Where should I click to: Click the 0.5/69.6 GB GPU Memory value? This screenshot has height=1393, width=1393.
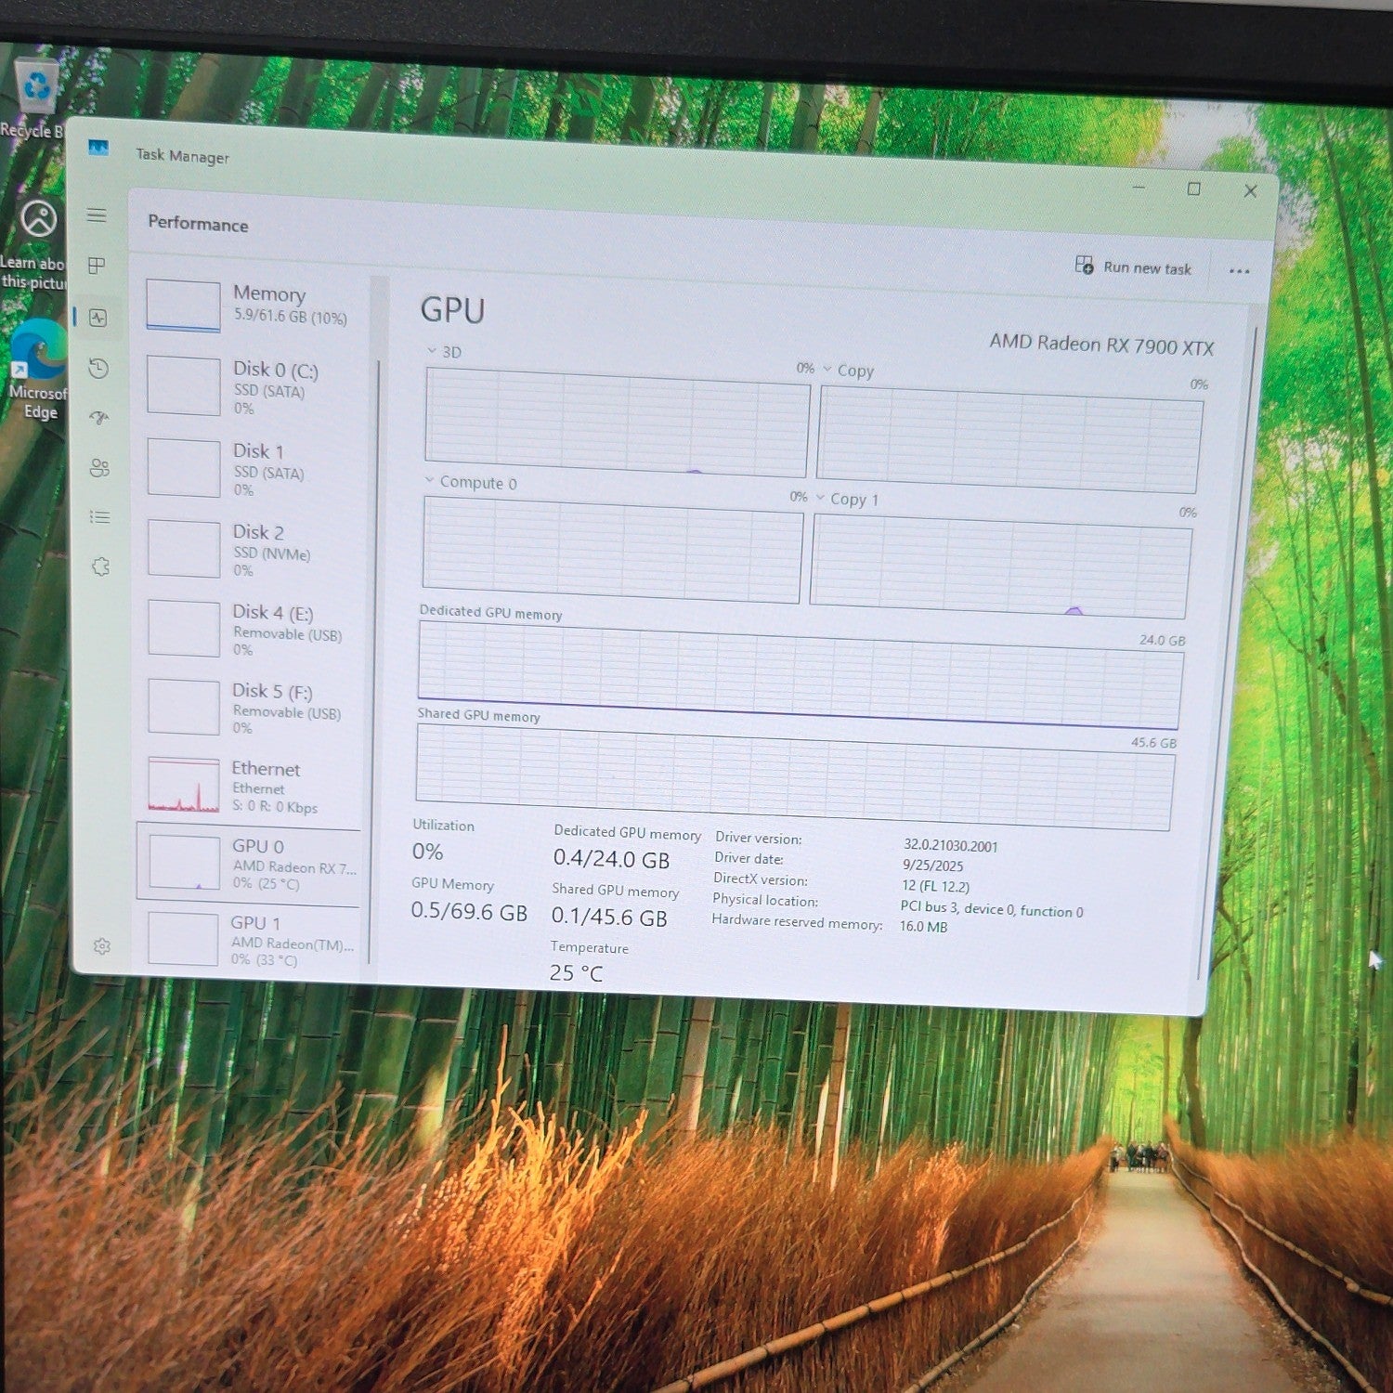click(469, 912)
